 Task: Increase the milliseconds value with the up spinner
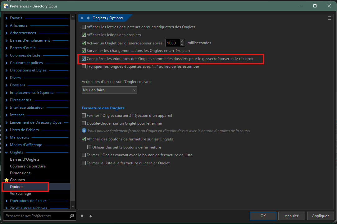click(x=182, y=41)
